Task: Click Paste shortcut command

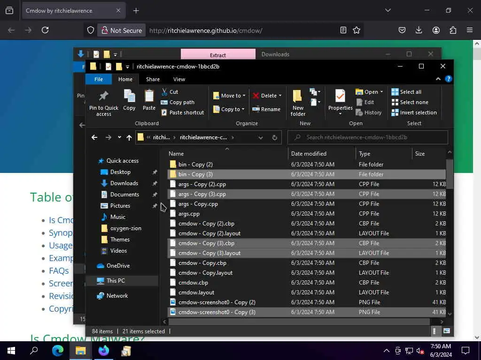Action: tap(183, 112)
